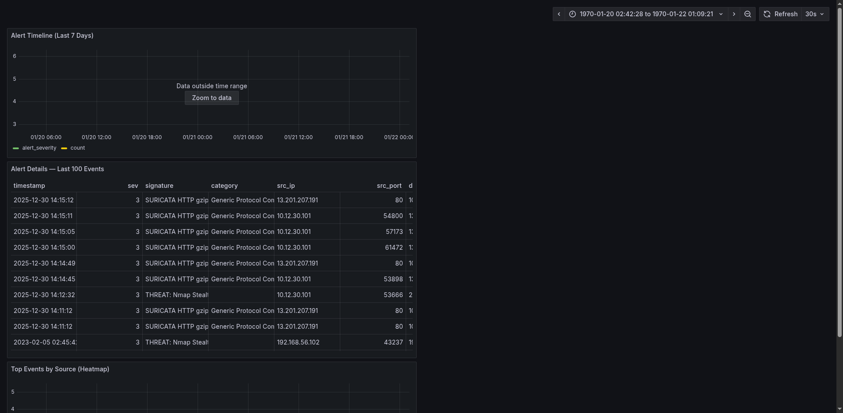Select timestamp cell 2025-12-30 14:15:12

point(43,200)
